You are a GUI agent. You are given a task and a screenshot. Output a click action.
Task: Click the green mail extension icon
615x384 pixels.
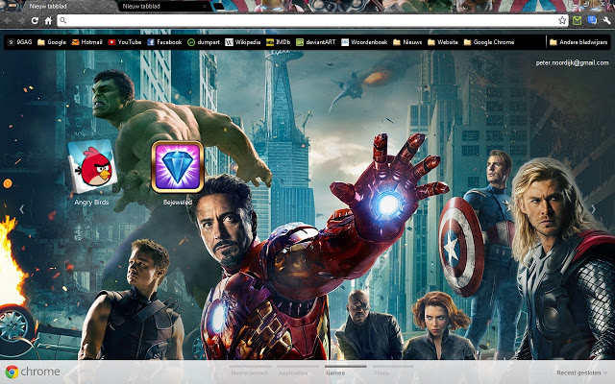577,20
